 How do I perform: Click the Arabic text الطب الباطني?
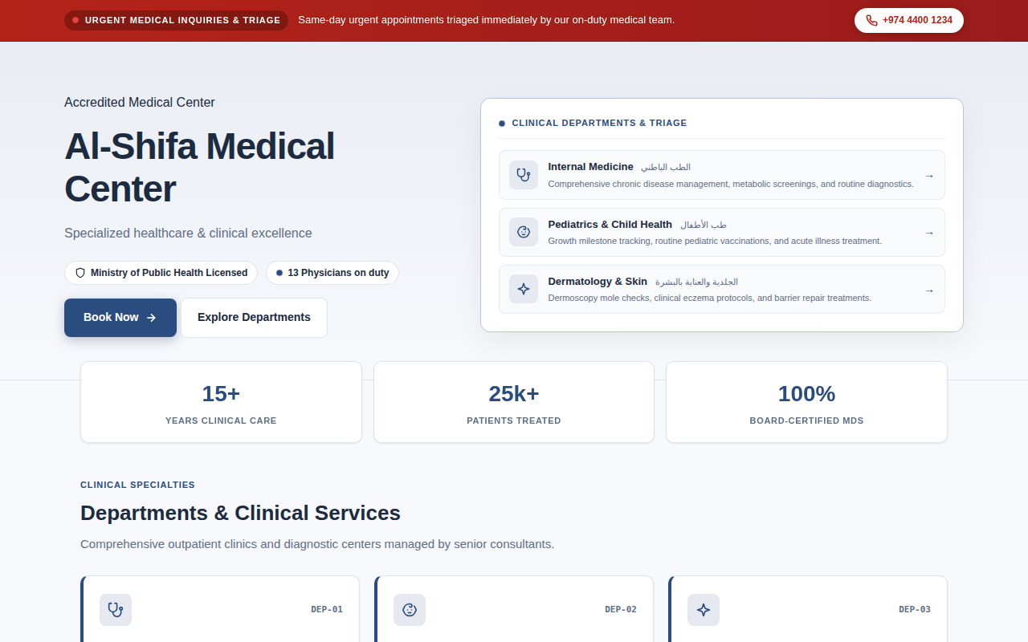[666, 167]
